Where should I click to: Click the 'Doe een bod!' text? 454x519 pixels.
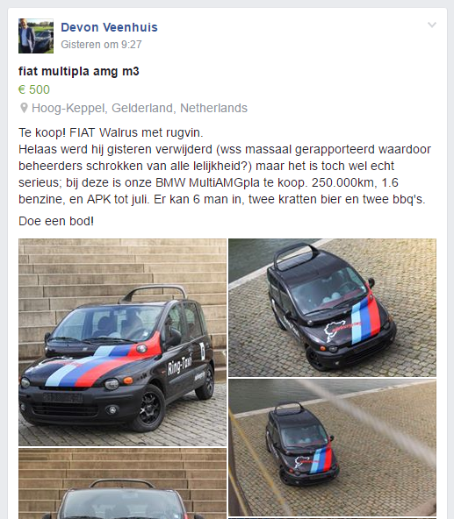[x=56, y=221]
